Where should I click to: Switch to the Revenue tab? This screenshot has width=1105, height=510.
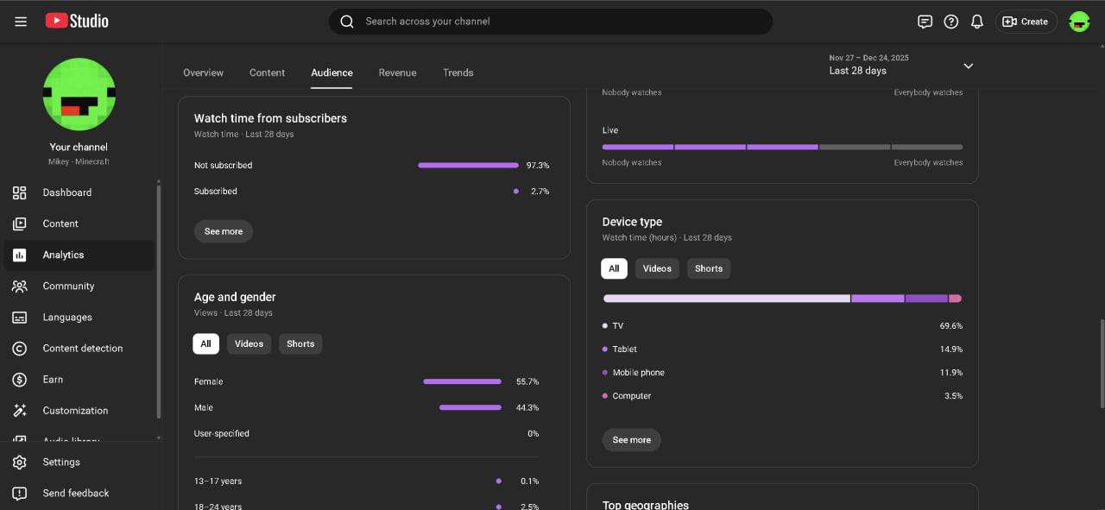point(397,72)
